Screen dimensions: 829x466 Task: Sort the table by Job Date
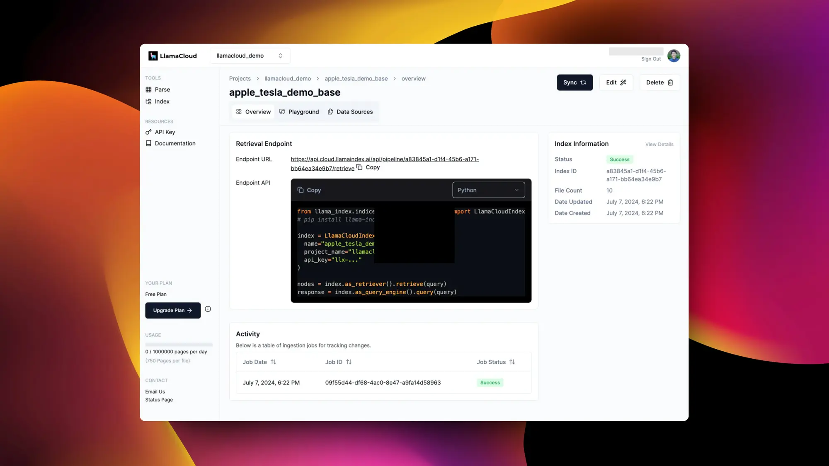pos(259,362)
